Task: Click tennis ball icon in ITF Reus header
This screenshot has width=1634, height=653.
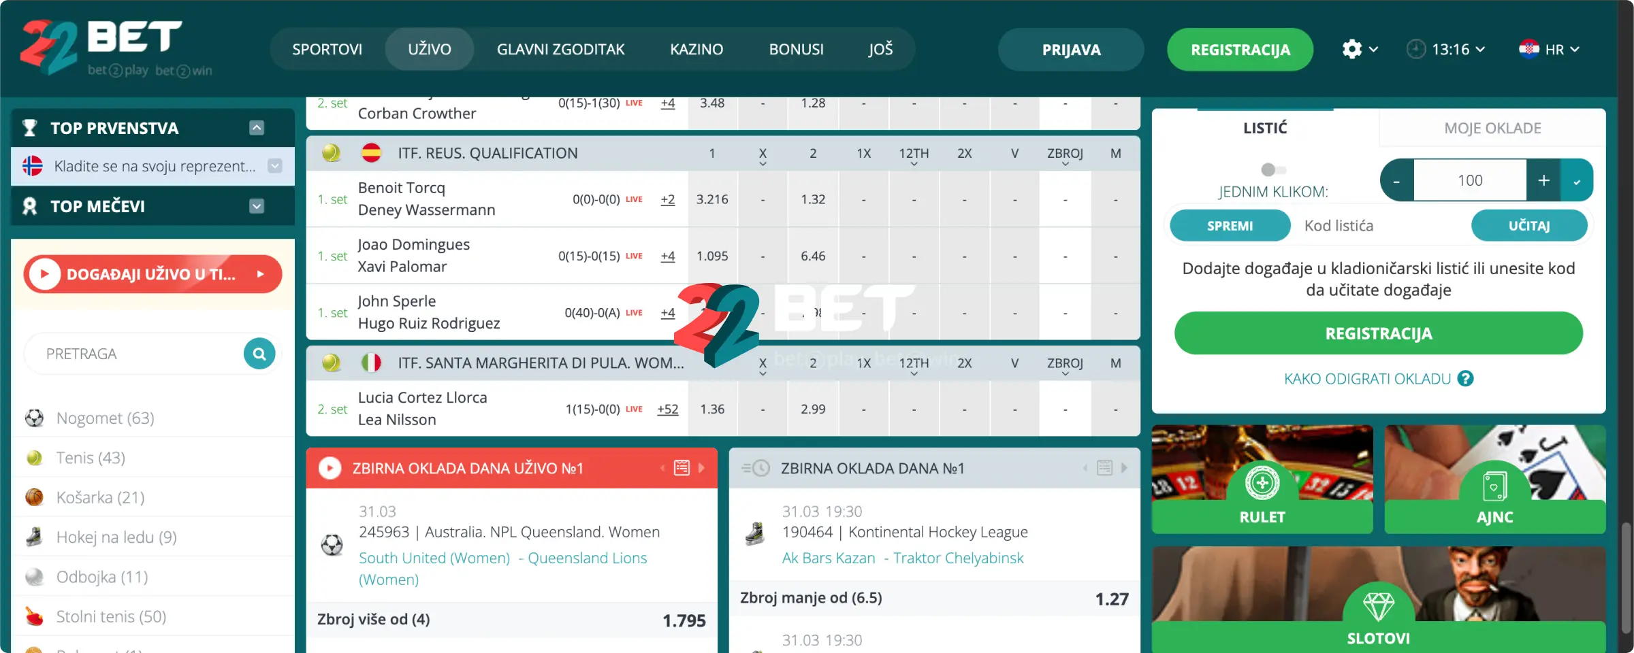Action: click(331, 153)
